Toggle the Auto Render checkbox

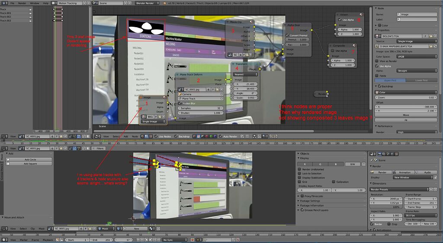221,136
